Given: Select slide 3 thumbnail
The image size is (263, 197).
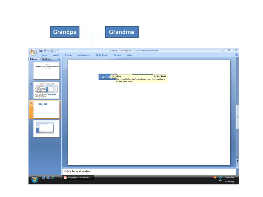Looking at the screenshot, I should [x=47, y=109].
